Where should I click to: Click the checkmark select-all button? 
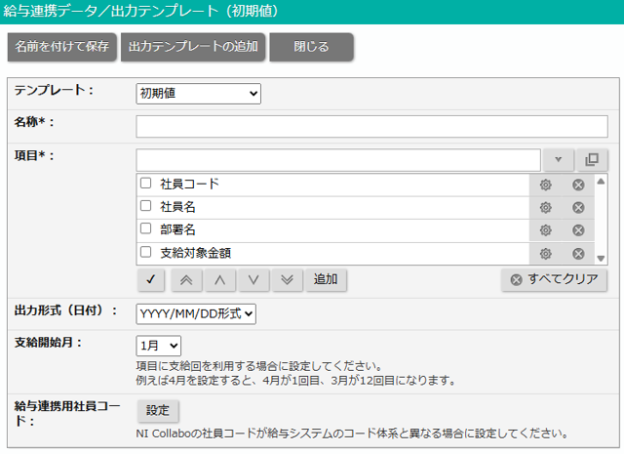pyautogui.click(x=149, y=279)
